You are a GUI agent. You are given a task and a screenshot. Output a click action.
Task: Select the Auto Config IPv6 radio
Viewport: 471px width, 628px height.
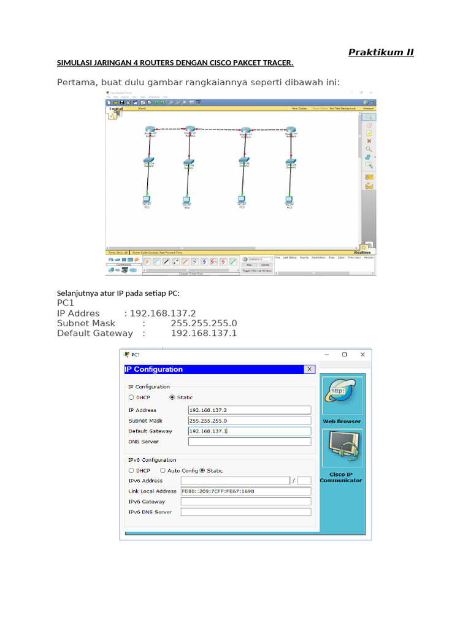(163, 470)
